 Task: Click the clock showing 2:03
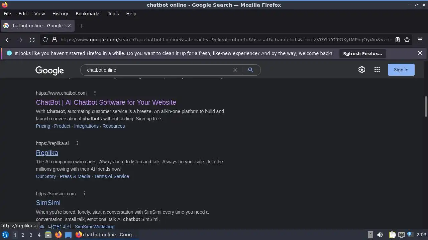pyautogui.click(x=421, y=235)
